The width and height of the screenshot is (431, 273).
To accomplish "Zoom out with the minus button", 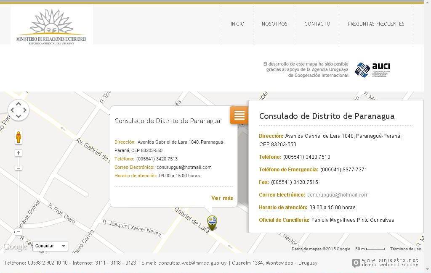I will pyautogui.click(x=19, y=232).
